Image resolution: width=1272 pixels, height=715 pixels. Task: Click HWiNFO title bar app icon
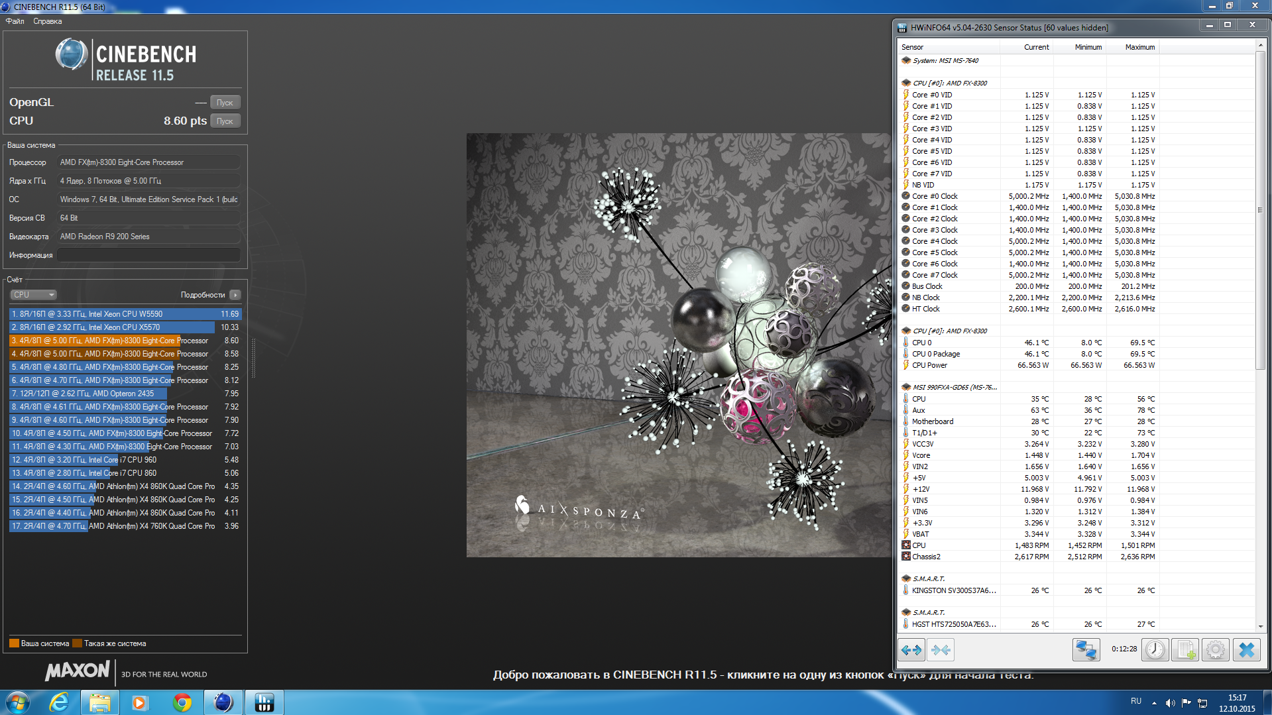pos(902,28)
